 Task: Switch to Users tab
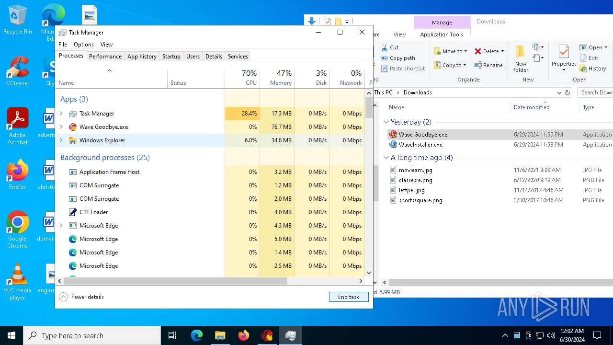193,57
